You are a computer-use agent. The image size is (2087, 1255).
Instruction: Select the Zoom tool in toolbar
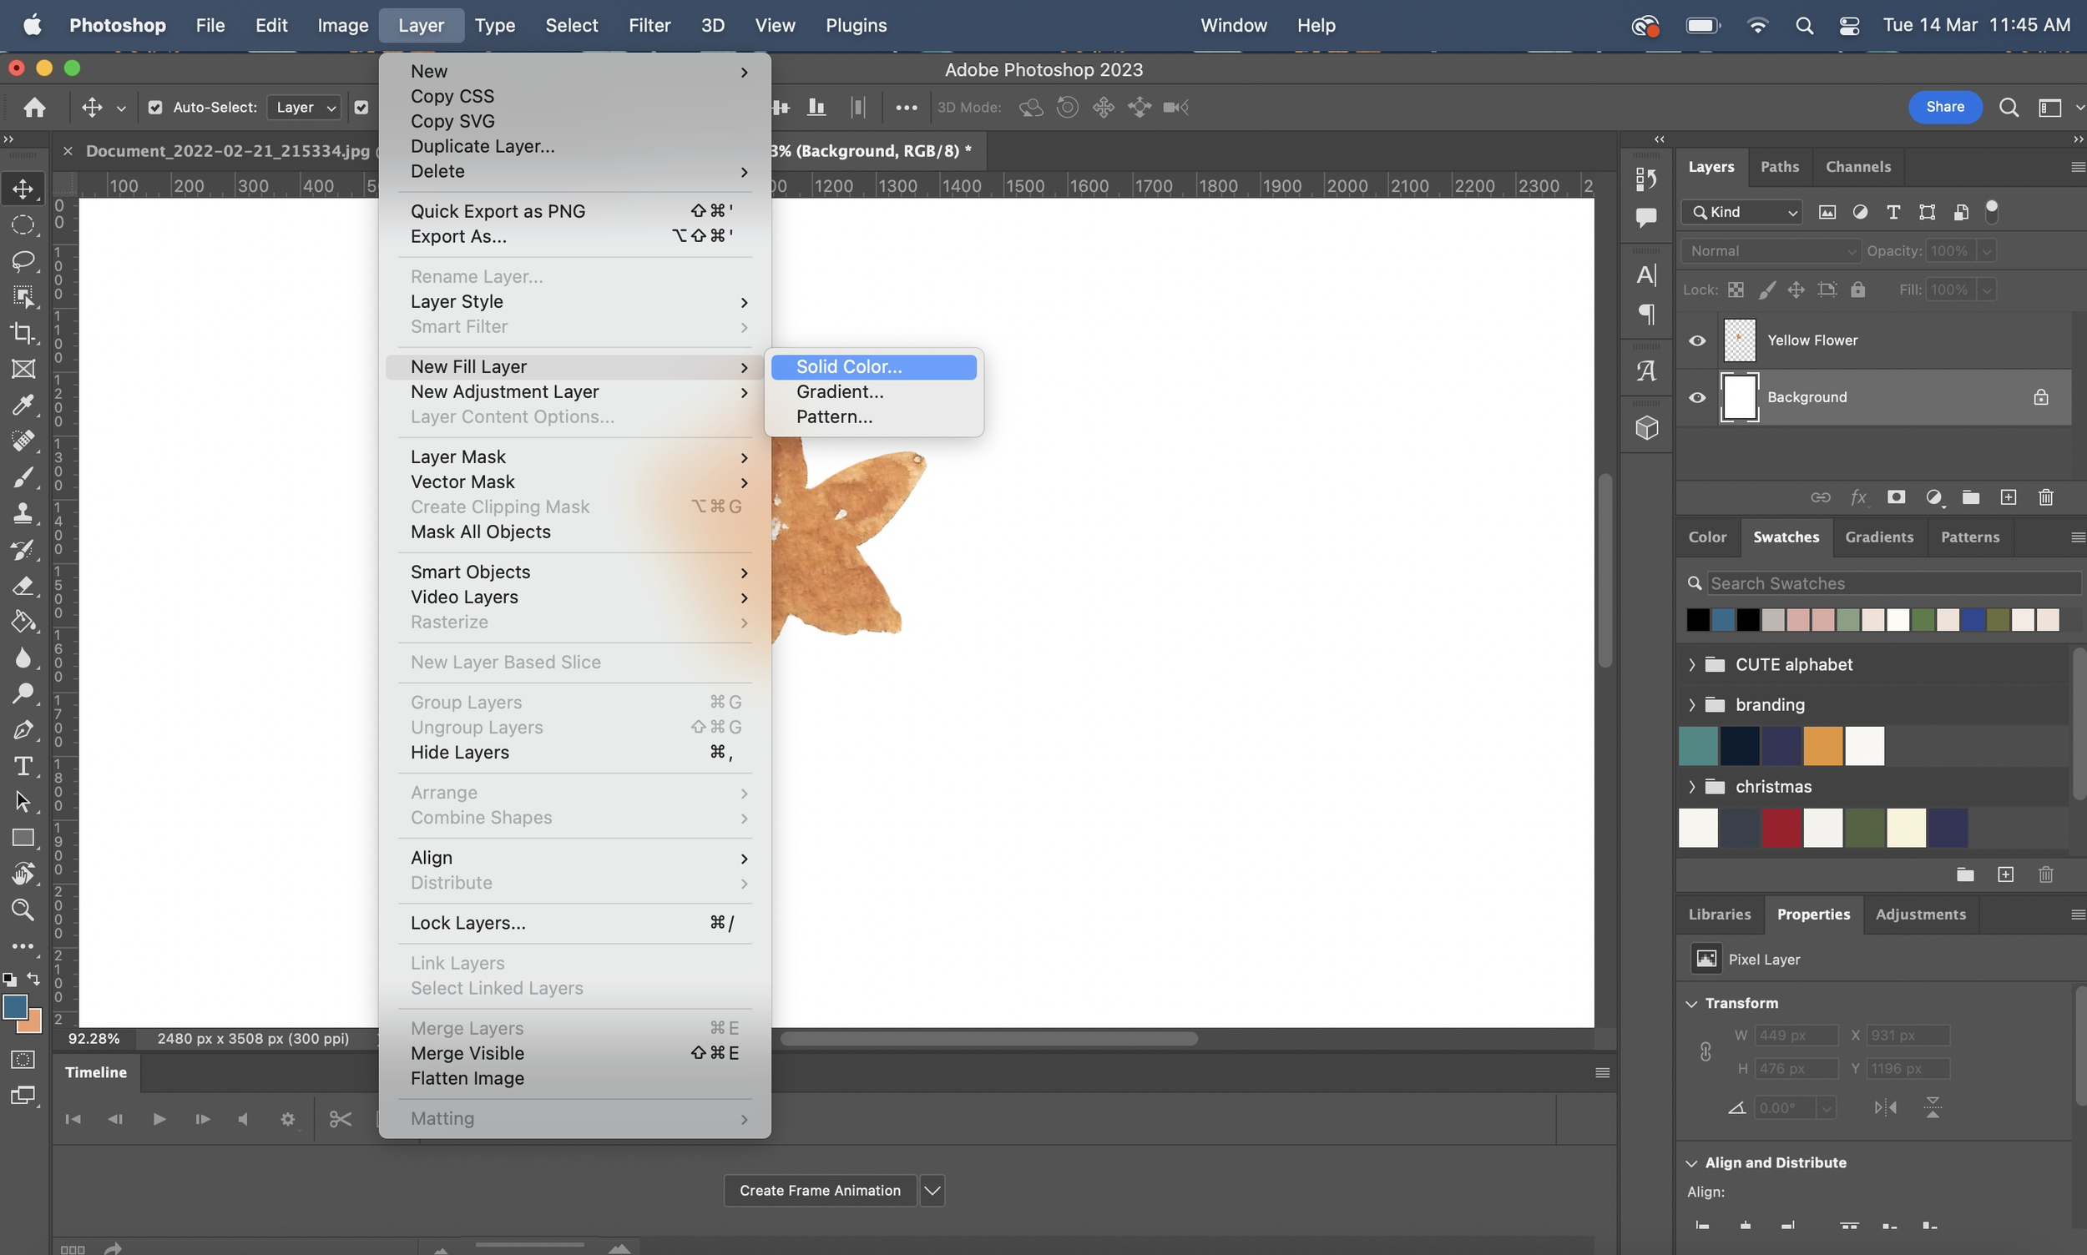(x=23, y=910)
